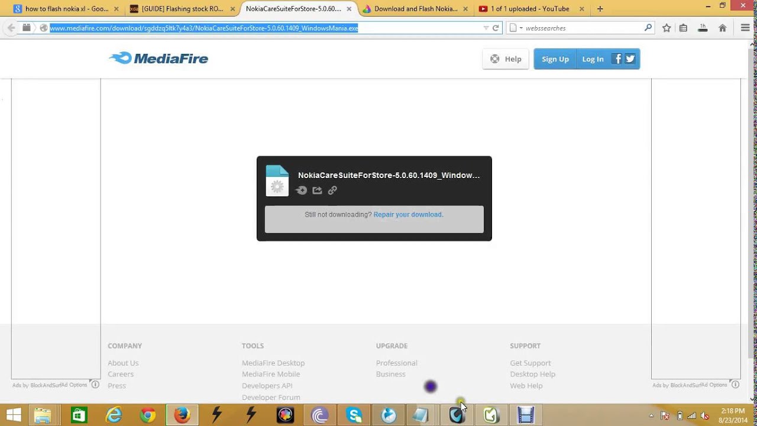
Task: Click the search magnifier icon
Action: pyautogui.click(x=648, y=28)
